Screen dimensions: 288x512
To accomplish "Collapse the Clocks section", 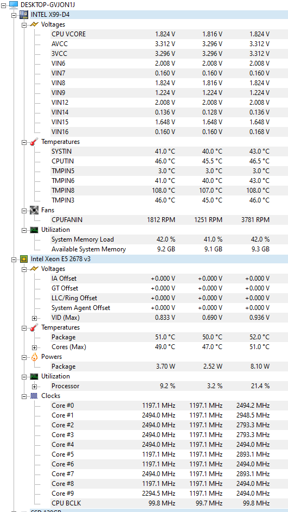I will point(24,396).
